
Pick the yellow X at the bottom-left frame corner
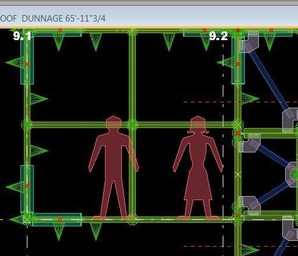click(x=27, y=220)
